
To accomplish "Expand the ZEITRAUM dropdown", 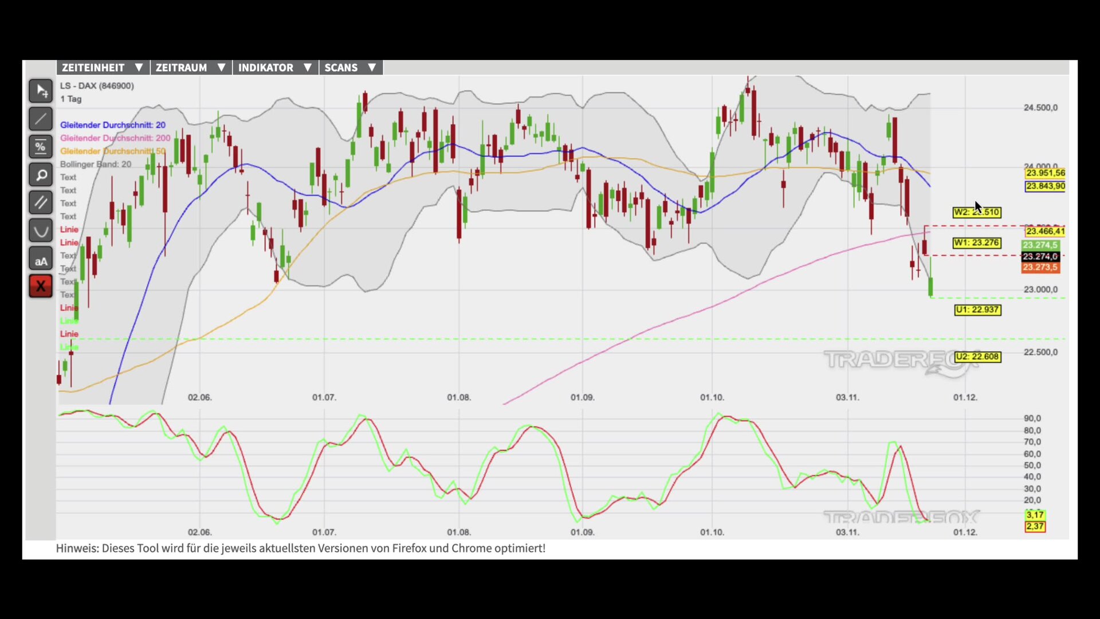I will [x=190, y=68].
